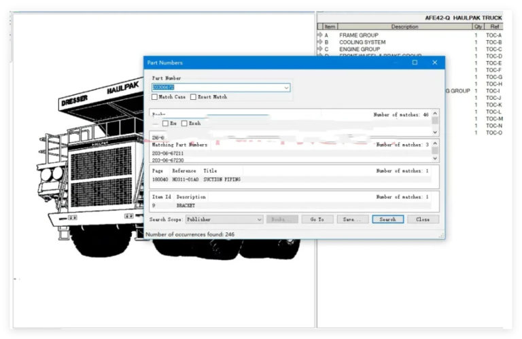Click scroll-up arrow in Books list
This screenshot has height=339, width=522.
click(x=435, y=113)
